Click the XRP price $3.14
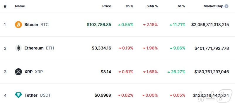Viewport: 235px width, 106px height. coord(106,72)
